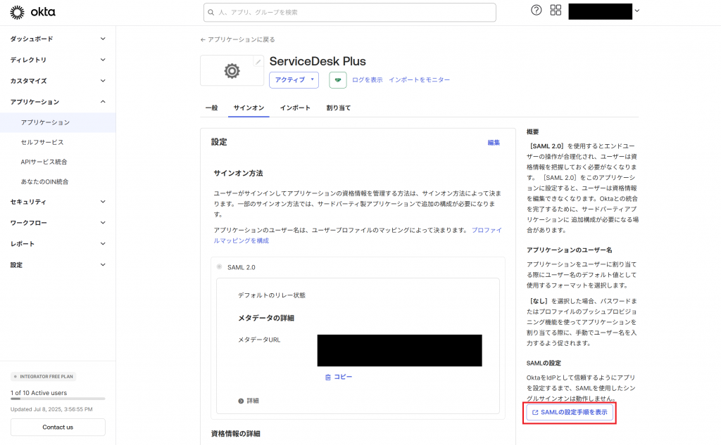Screen dimensions: 721x445
Task: Open アプリケーション sidebar submenu item
Action: [x=58, y=122]
